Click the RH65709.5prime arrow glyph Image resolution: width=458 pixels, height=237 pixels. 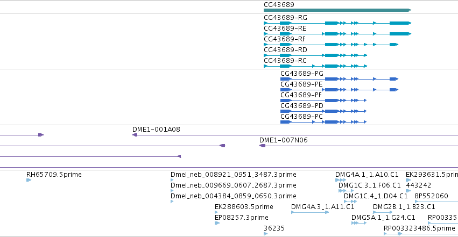29,180
